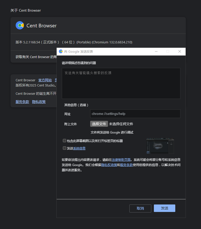Click the 关于 Cent Browser heading

click(x=25, y=10)
